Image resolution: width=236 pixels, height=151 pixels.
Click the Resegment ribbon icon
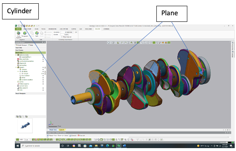[x=25, y=33]
